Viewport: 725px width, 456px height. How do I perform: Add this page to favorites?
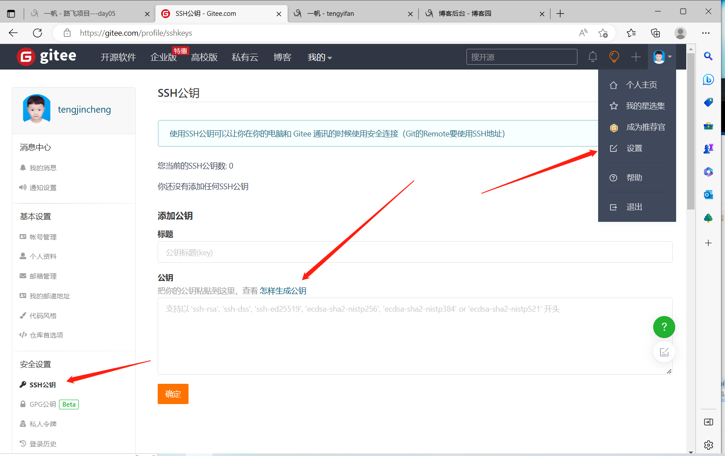pos(603,33)
